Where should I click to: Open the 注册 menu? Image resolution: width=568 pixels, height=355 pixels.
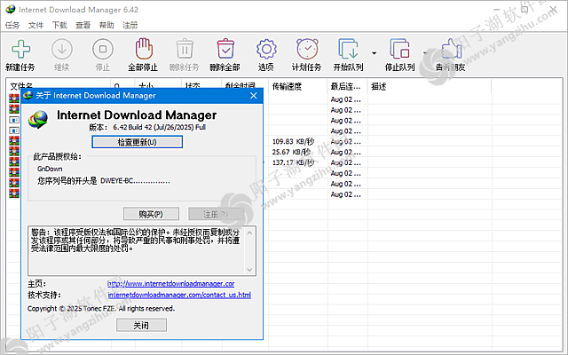click(130, 25)
